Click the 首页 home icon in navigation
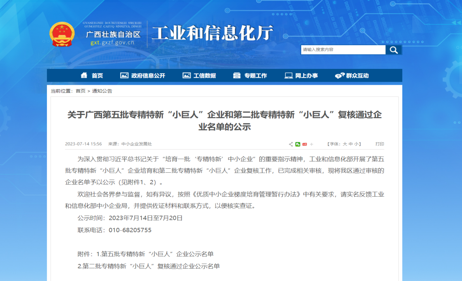Screen dimensions: 462x281 pyautogui.click(x=84, y=75)
